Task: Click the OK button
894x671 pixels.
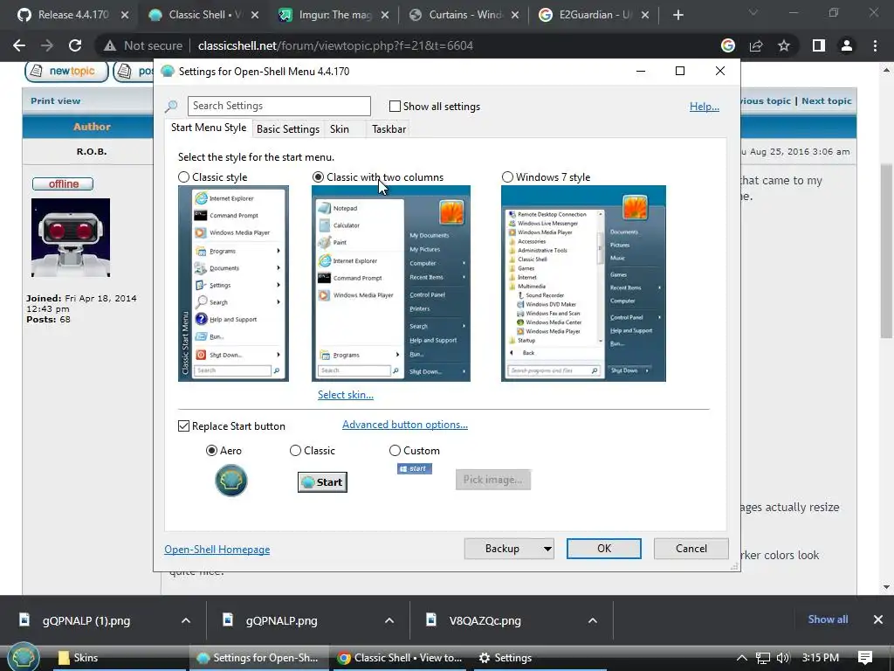Action: [604, 549]
